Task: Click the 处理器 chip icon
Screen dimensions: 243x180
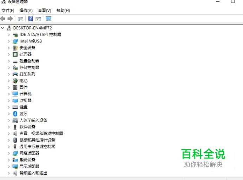Action: pyautogui.click(x=15, y=54)
